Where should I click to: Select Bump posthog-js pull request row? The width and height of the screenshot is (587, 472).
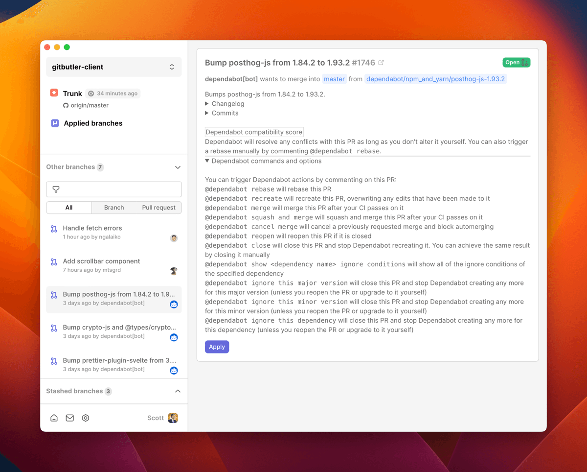click(x=113, y=299)
